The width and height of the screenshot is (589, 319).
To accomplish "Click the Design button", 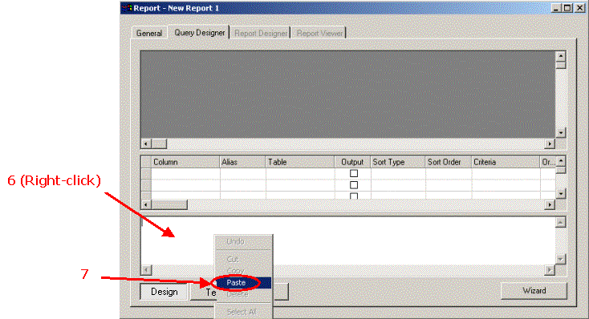I will tap(164, 292).
